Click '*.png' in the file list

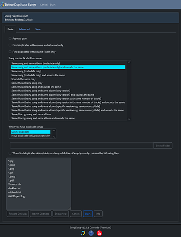pyautogui.click(x=11, y=169)
